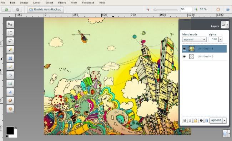Viewport: 232px width, 141px height.
Task: Hide the Untitled - 3 layer
Action: [185, 49]
